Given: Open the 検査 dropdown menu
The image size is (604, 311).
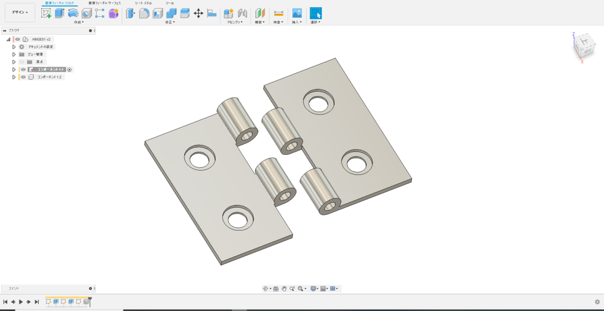Looking at the screenshot, I should point(278,22).
